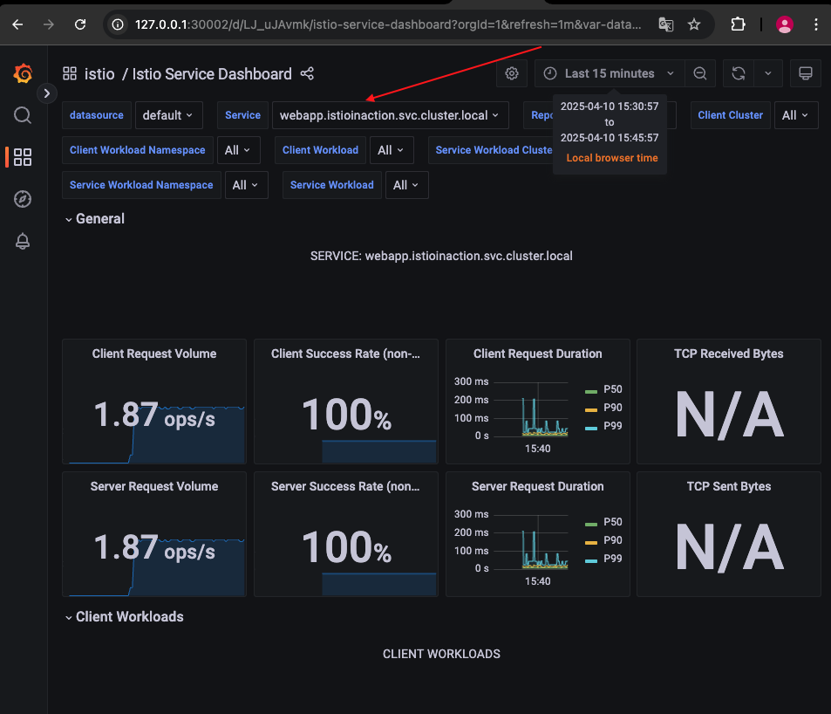831x714 pixels.
Task: Open dashboard settings gear icon
Action: (x=512, y=73)
